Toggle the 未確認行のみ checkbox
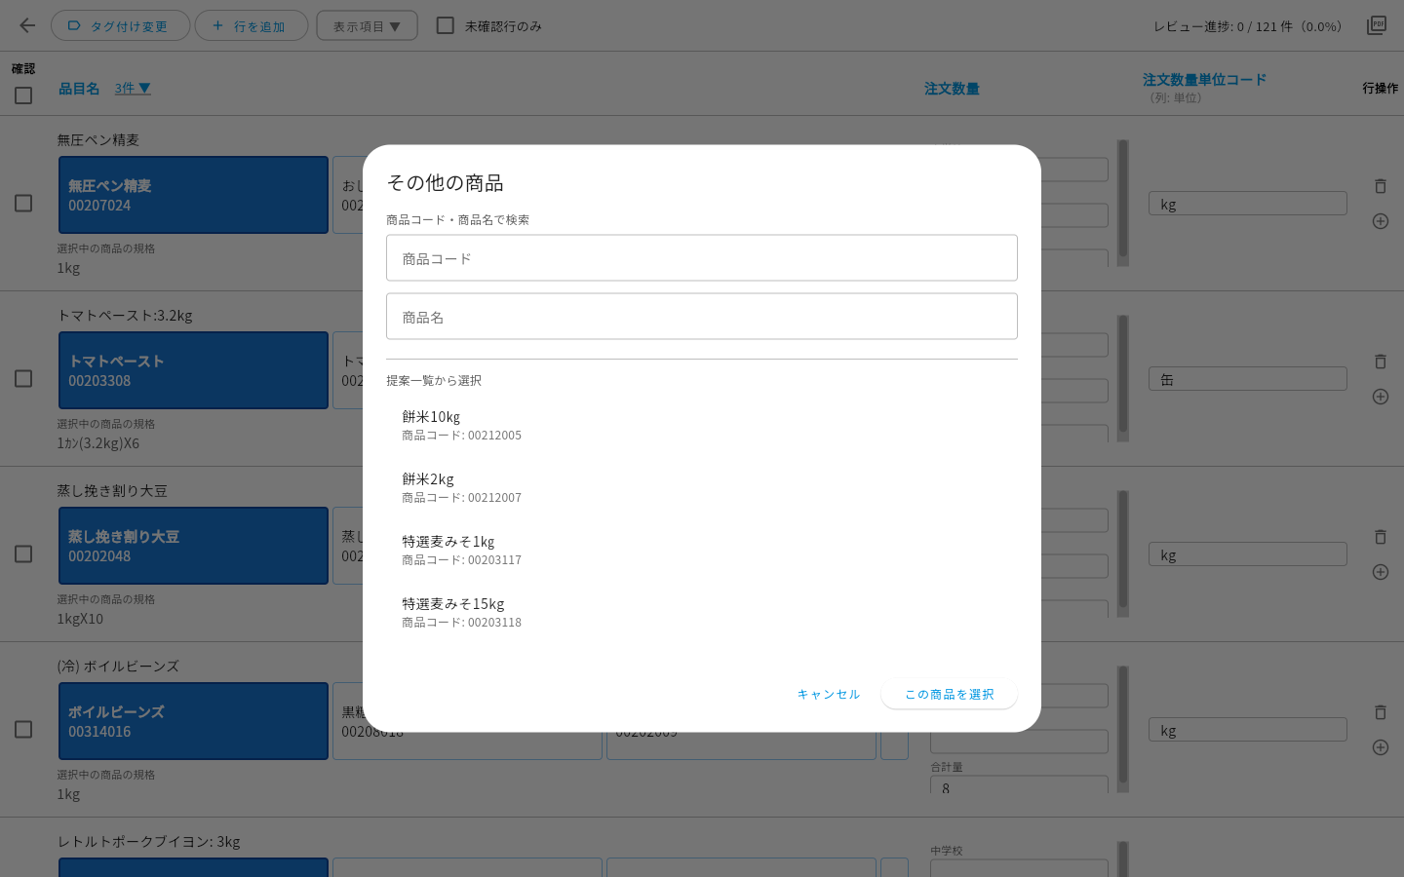 (446, 25)
